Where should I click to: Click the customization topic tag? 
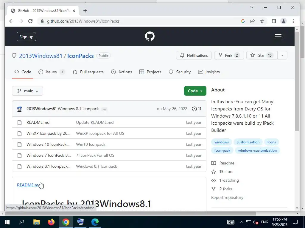click(248, 142)
